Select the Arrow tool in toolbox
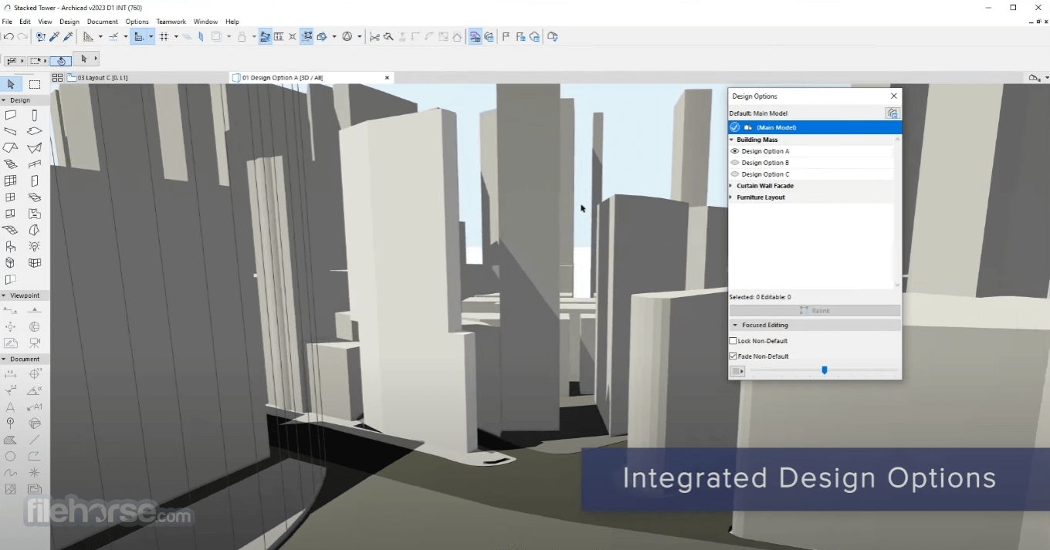This screenshot has width=1050, height=550. [11, 84]
